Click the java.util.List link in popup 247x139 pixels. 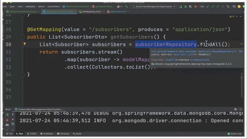coord(183,54)
